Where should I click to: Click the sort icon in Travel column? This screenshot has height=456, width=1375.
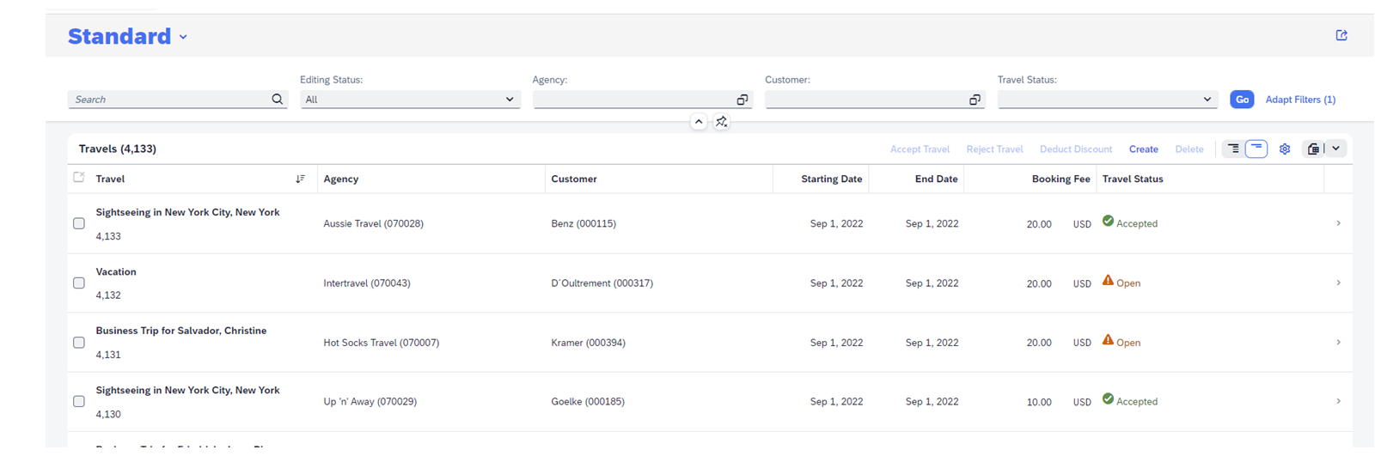point(300,179)
